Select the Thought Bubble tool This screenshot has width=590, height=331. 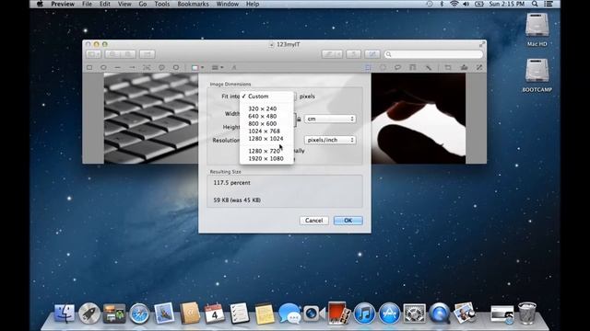[176, 67]
